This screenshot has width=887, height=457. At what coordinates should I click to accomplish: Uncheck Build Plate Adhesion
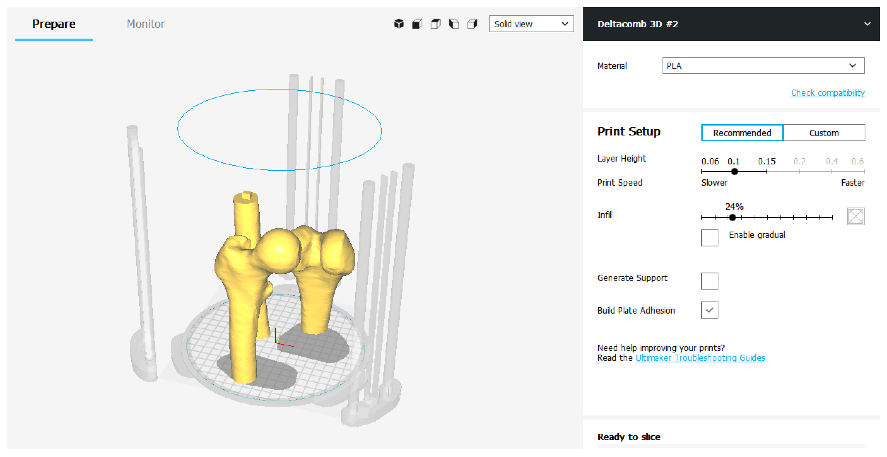coord(709,310)
